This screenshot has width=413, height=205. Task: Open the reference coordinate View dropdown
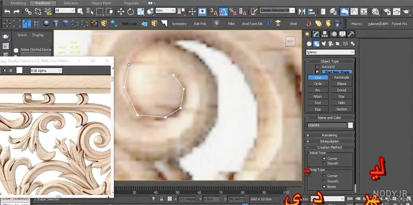(165, 11)
